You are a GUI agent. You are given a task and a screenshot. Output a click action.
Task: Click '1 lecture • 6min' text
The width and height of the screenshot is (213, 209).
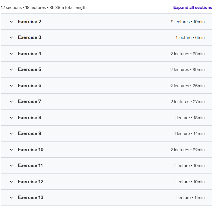(190, 38)
